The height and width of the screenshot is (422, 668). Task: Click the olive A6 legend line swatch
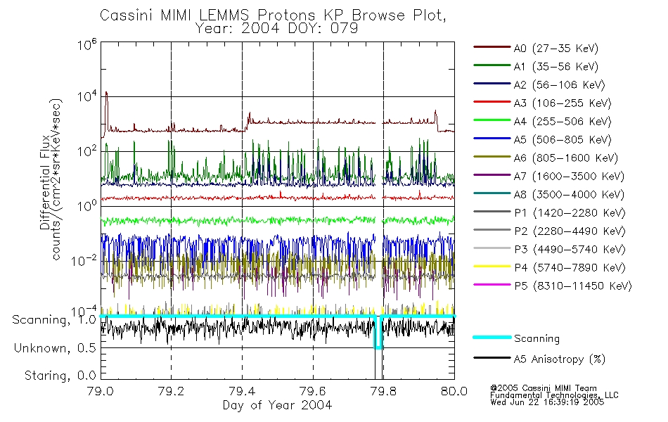click(x=492, y=157)
